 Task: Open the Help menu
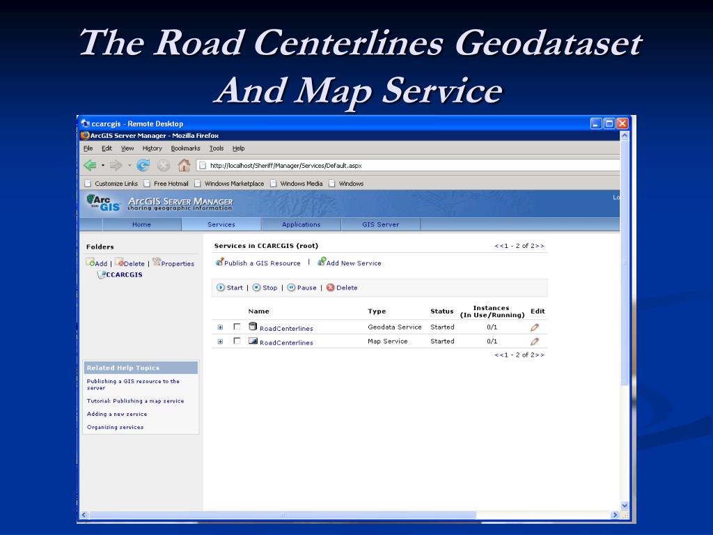tap(239, 148)
